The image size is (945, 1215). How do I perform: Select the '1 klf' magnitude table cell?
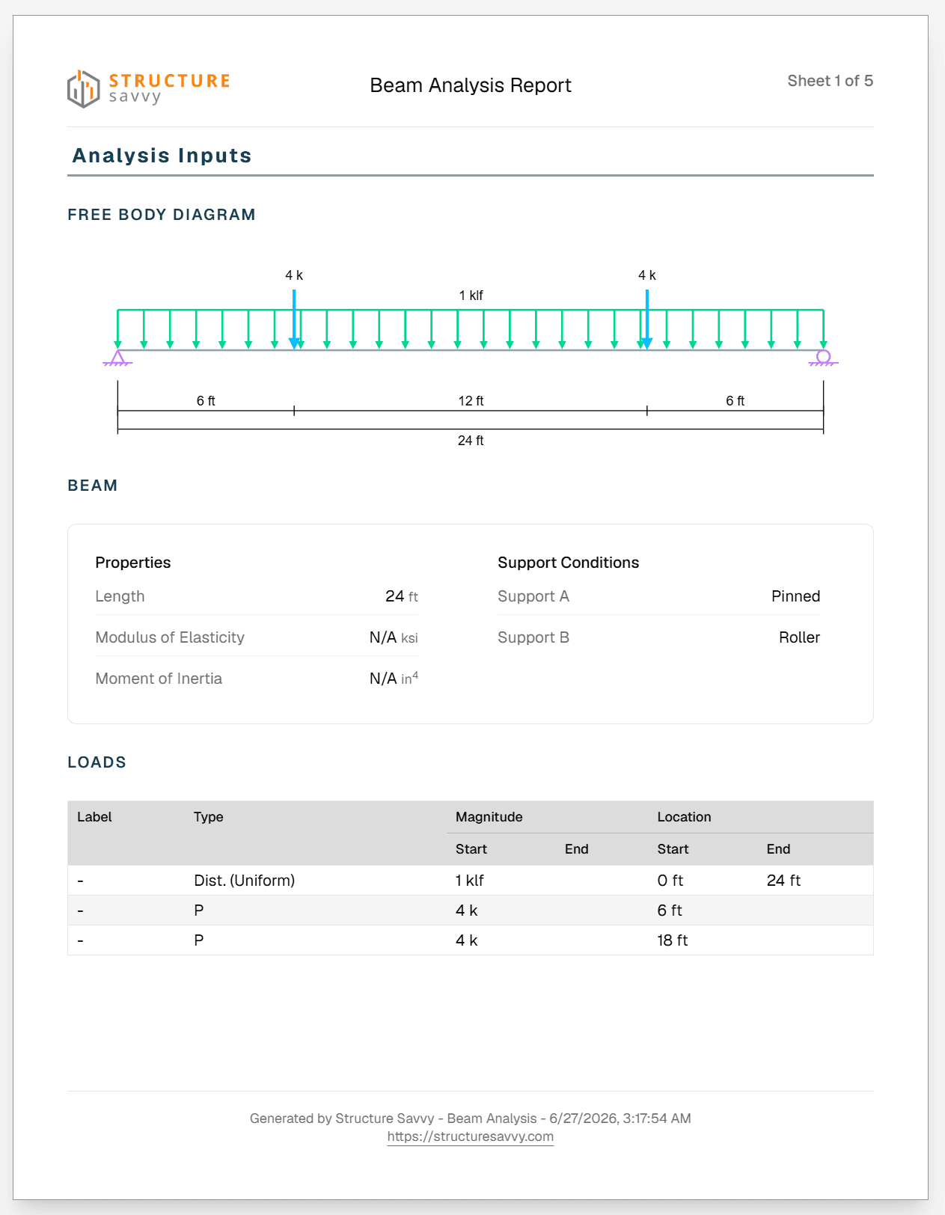pos(470,881)
